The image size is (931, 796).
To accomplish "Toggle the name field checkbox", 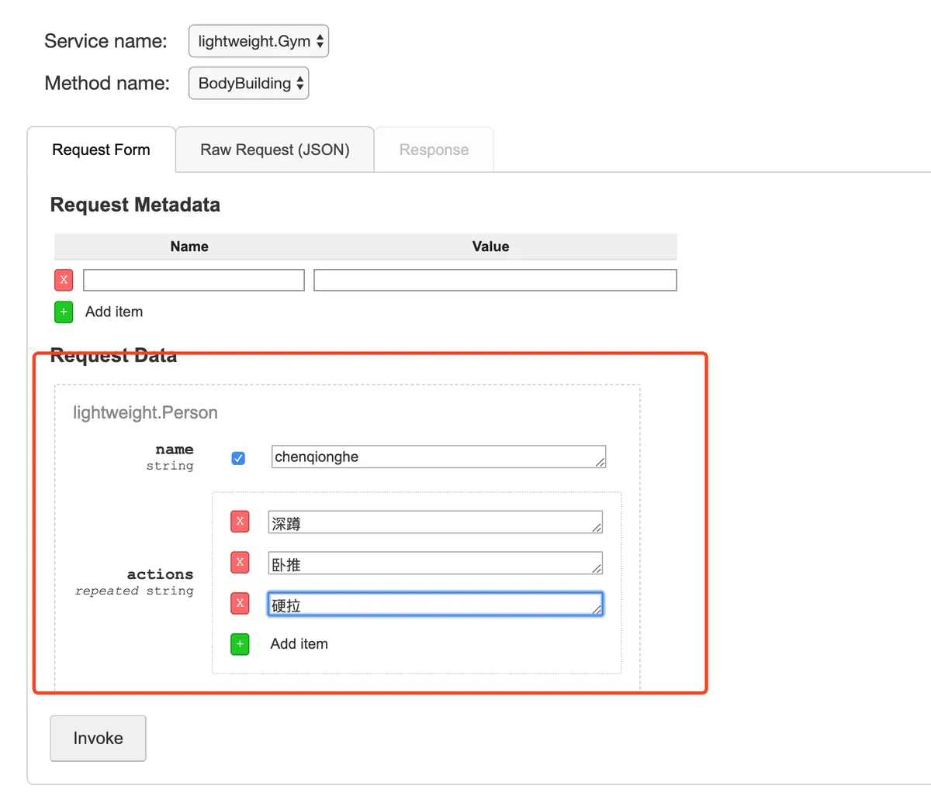I will point(238,458).
